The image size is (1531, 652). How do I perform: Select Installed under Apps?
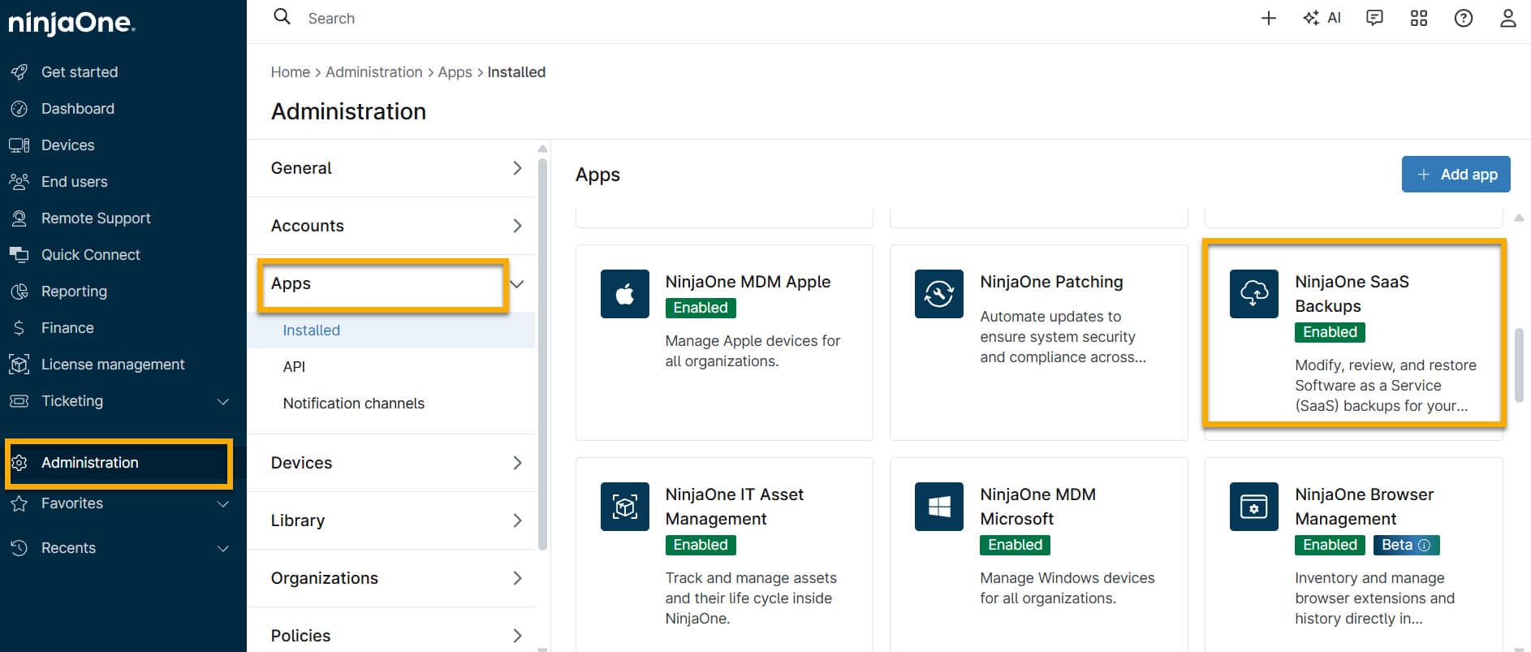coord(391,330)
